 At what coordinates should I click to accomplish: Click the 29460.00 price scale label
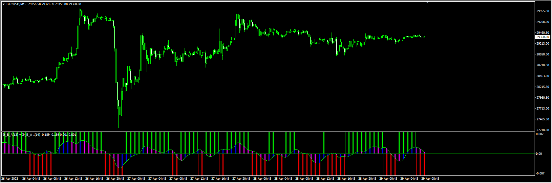point(543,33)
